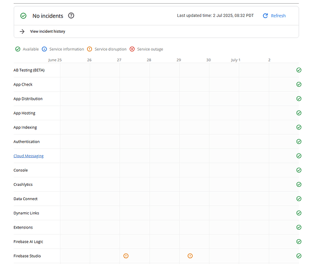Click Firebase Studio current status checkmark
Viewport: 315px width, 264px height.
point(299,256)
